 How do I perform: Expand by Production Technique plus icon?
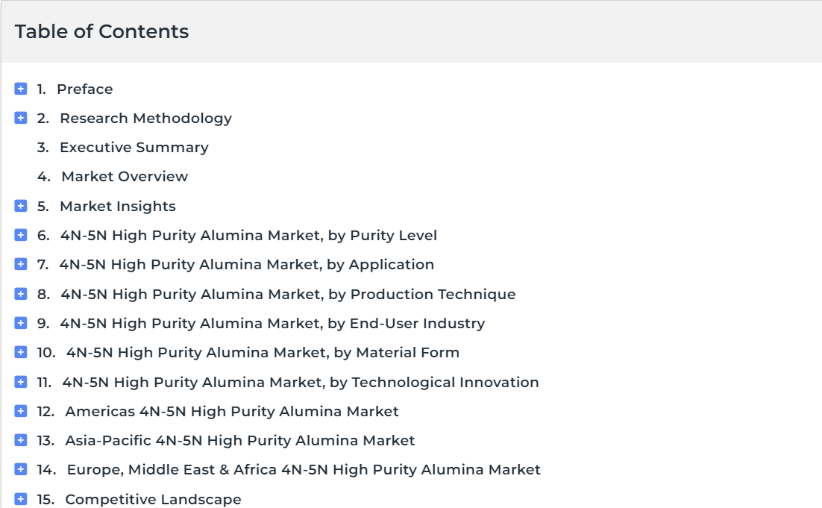[20, 294]
